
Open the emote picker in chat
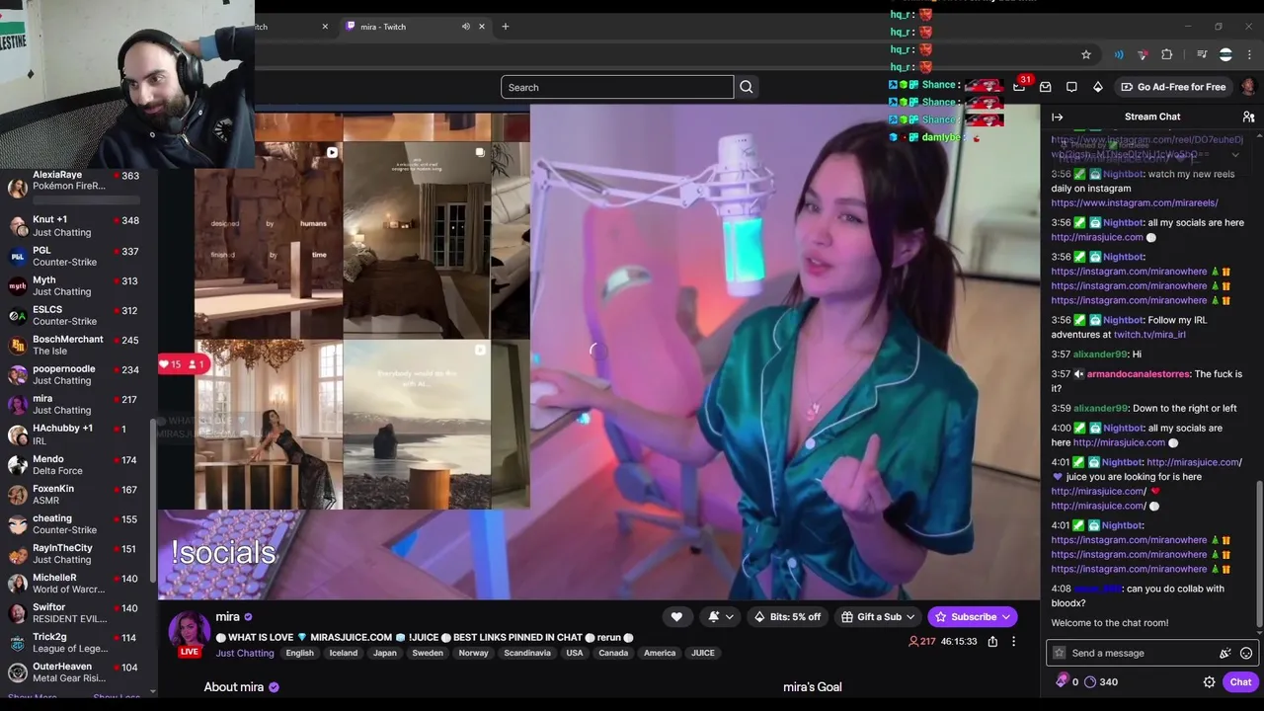coord(1246,653)
